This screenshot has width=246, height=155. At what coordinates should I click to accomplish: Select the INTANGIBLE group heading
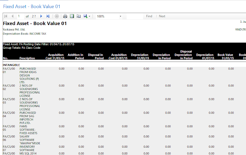11,65
